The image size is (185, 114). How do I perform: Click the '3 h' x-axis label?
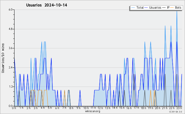[x=35, y=108]
